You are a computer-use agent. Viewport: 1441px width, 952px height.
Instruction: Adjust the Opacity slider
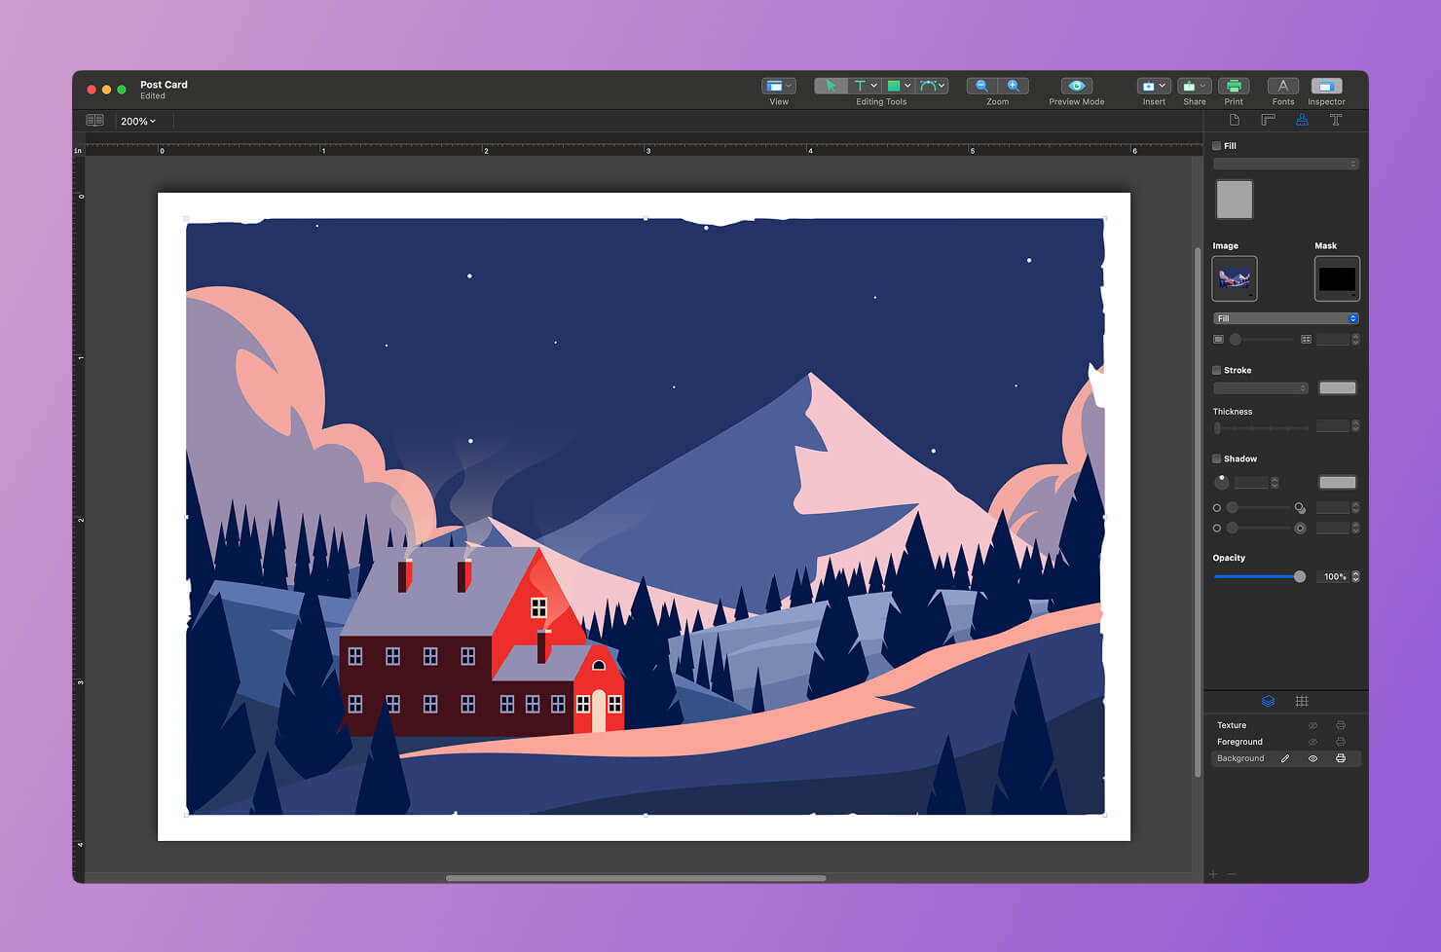(x=1299, y=576)
